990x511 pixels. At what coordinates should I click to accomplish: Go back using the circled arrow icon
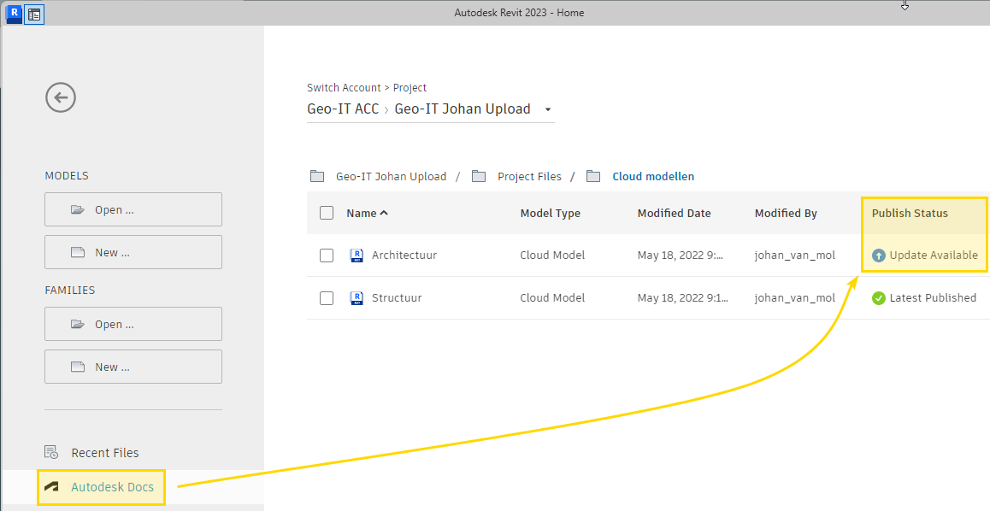[61, 97]
